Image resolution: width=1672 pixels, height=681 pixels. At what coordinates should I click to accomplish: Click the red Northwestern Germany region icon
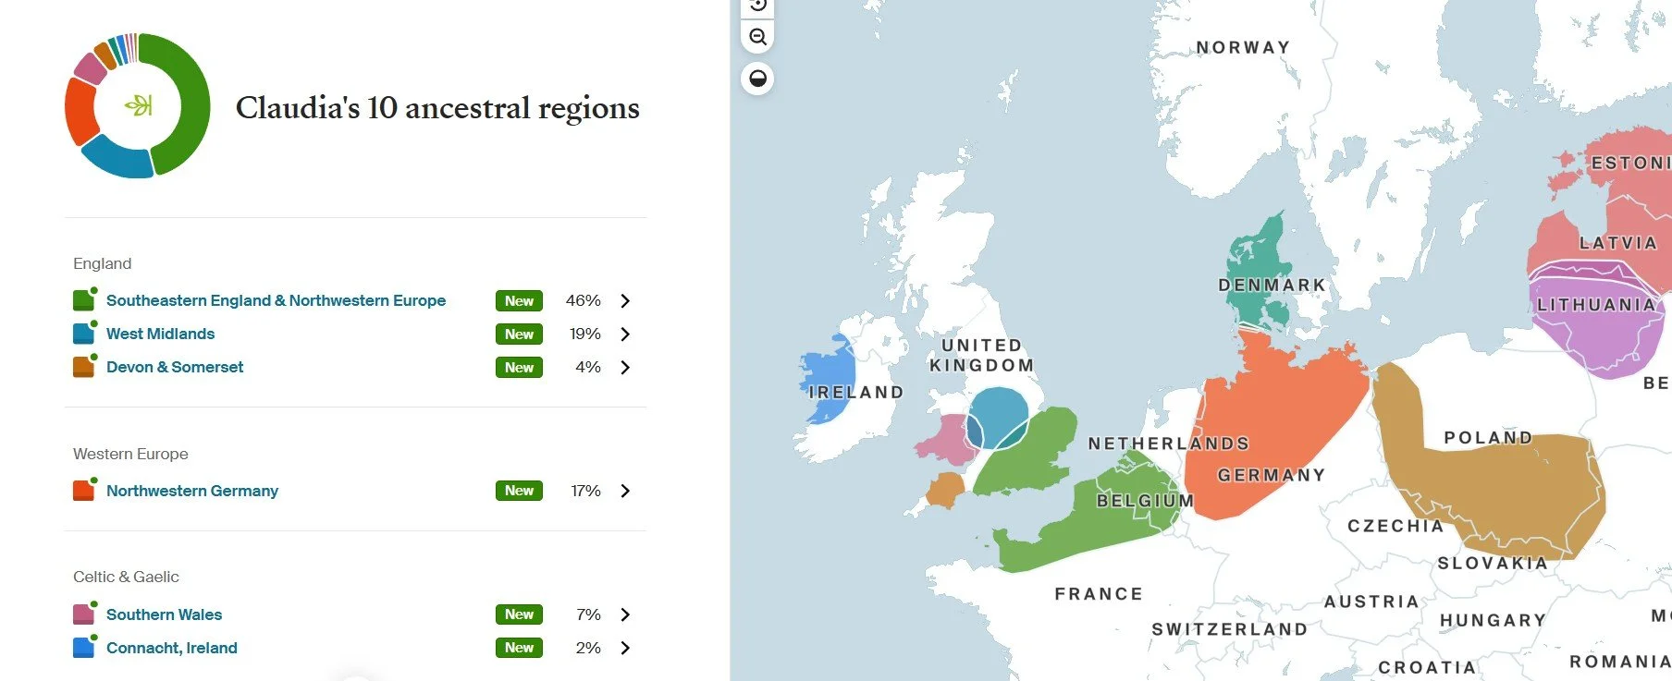[x=85, y=490]
